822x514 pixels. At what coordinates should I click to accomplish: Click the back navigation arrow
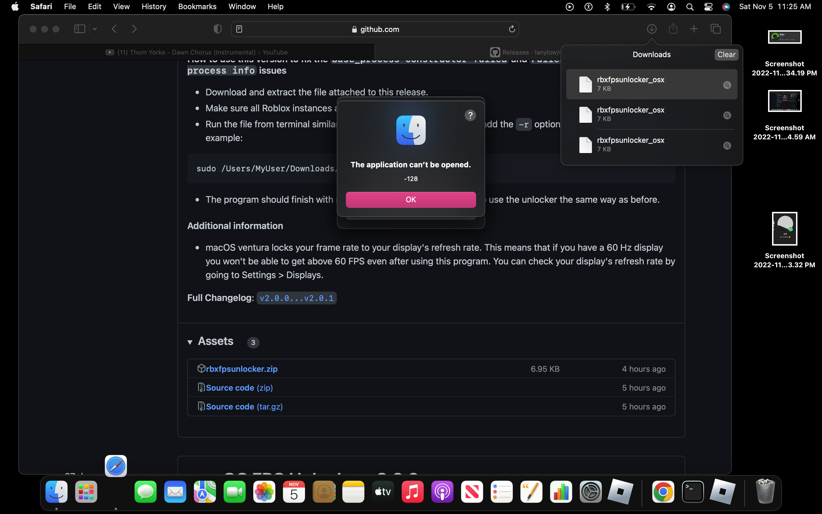pyautogui.click(x=114, y=29)
